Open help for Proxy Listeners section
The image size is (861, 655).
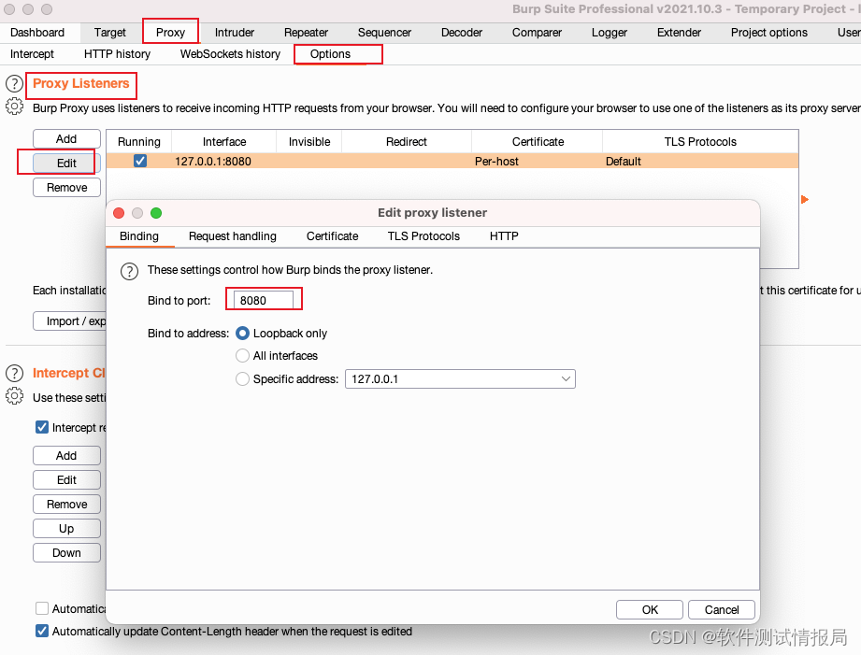(14, 84)
